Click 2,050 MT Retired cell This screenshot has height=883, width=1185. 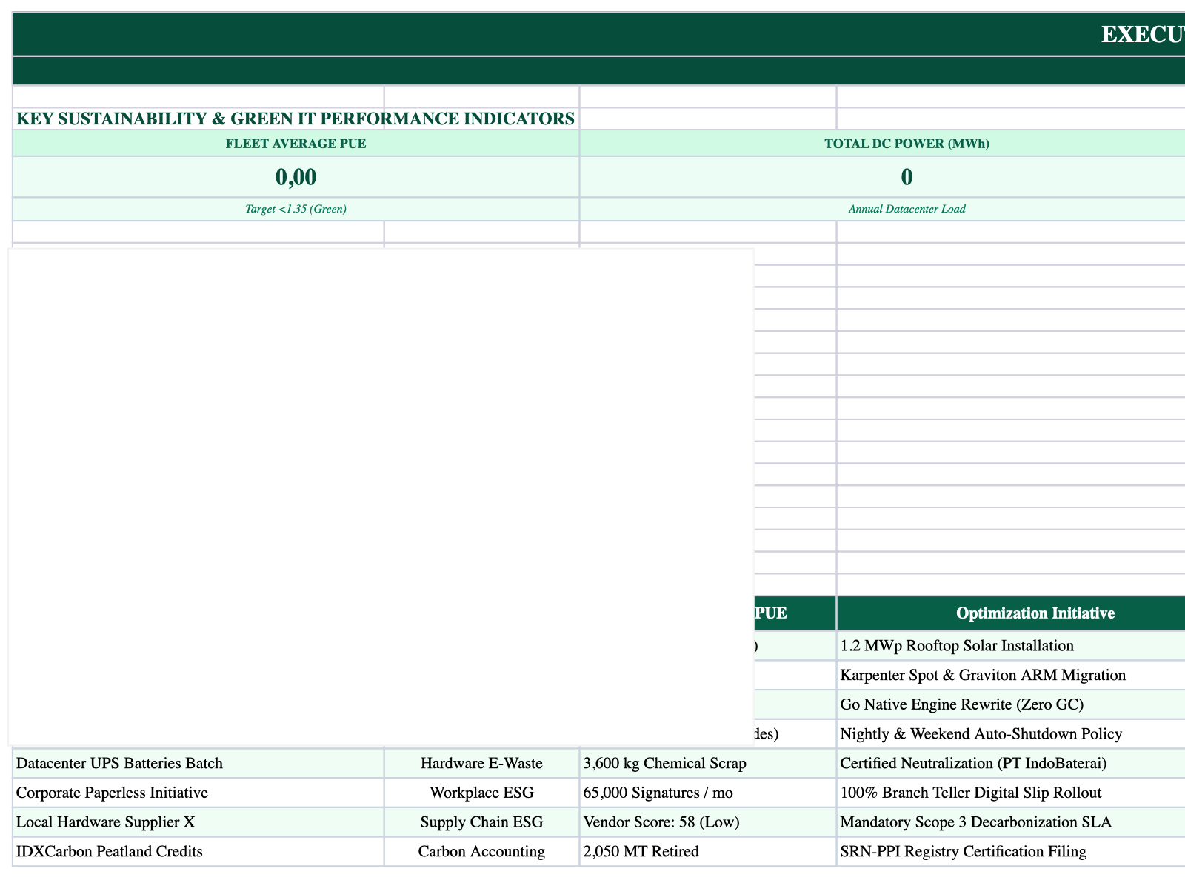(708, 852)
